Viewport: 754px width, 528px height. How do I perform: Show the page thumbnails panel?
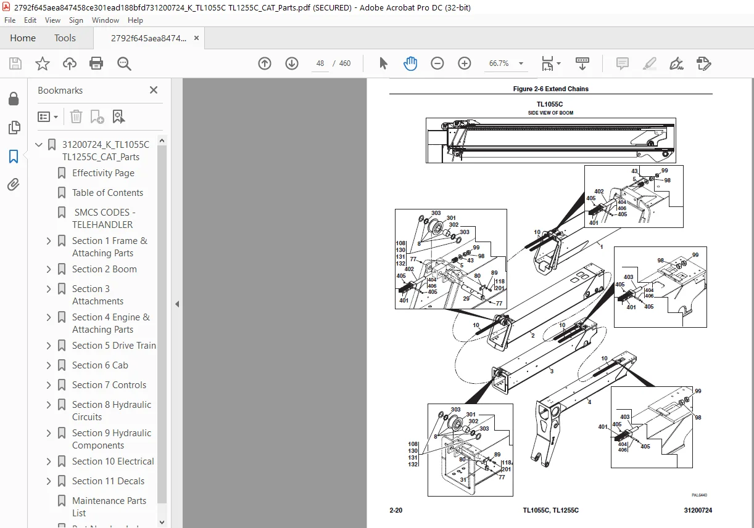[14, 128]
